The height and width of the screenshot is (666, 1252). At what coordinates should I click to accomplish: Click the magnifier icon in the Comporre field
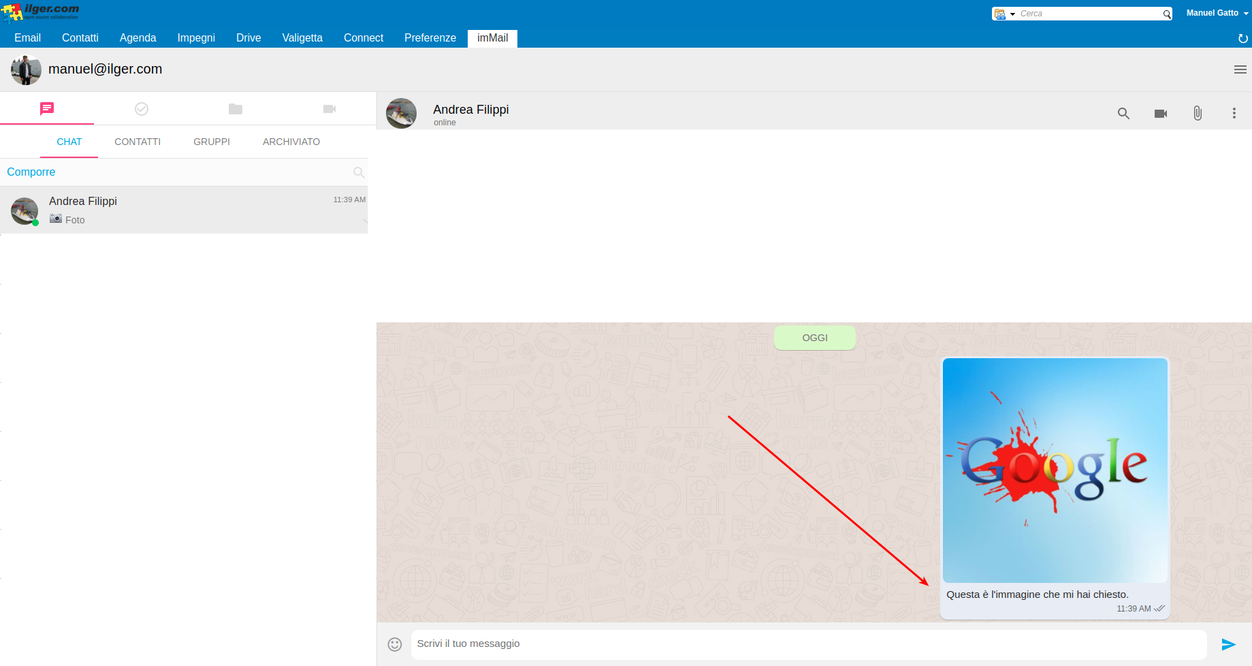coord(359,172)
